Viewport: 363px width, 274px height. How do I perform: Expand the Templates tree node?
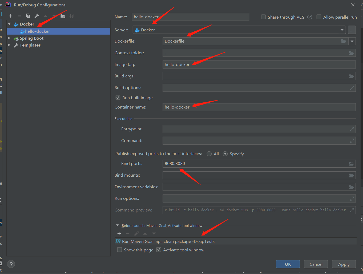[x=9, y=45]
